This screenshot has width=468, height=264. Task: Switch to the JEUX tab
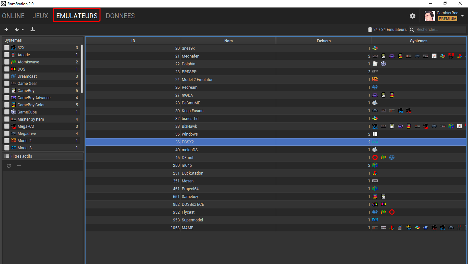(x=40, y=16)
